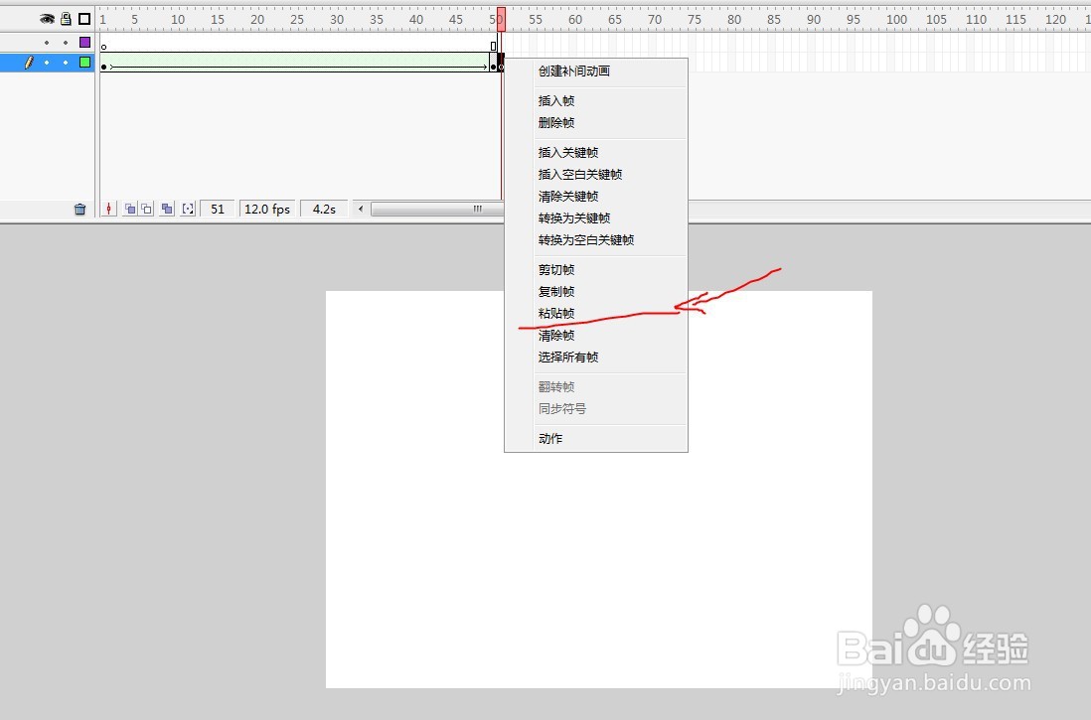Click frame 100 on the timeline ruler
The width and height of the screenshot is (1091, 720).
point(896,20)
